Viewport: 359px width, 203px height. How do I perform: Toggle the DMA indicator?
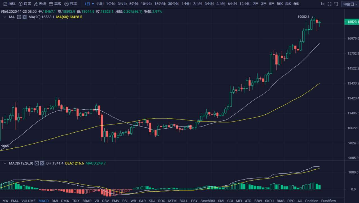coord(65,201)
